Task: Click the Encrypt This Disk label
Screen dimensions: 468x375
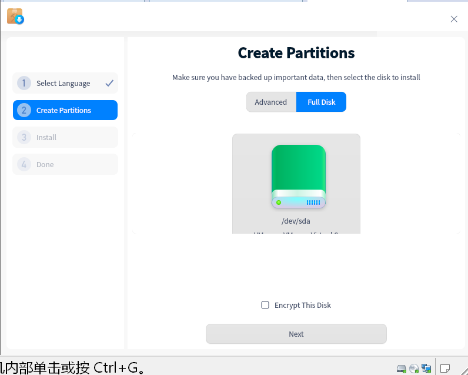Action: [303, 305]
